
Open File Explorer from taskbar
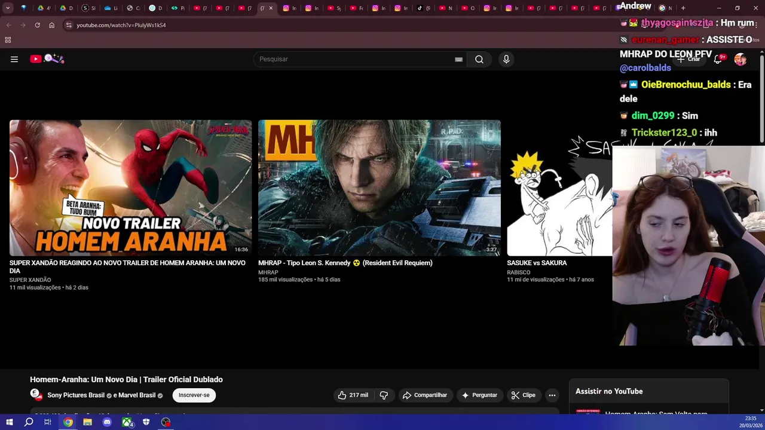[87, 422]
